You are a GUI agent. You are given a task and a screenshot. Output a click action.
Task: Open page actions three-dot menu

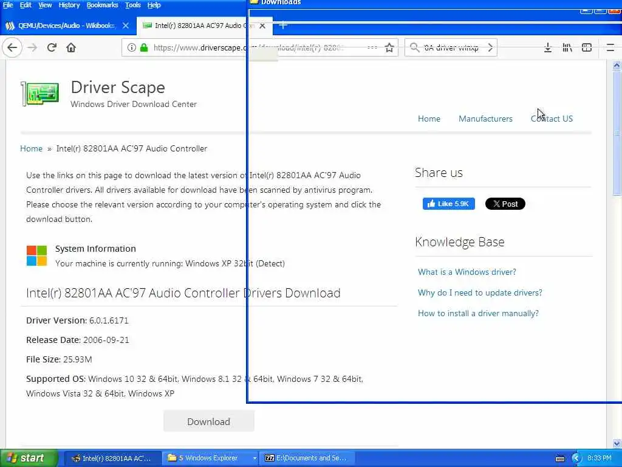pos(372,47)
